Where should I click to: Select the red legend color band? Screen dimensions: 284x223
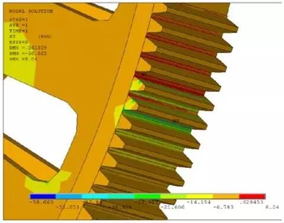252,196
